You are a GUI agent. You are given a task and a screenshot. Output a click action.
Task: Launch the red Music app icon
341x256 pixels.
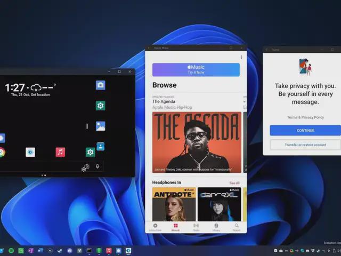(x=60, y=152)
